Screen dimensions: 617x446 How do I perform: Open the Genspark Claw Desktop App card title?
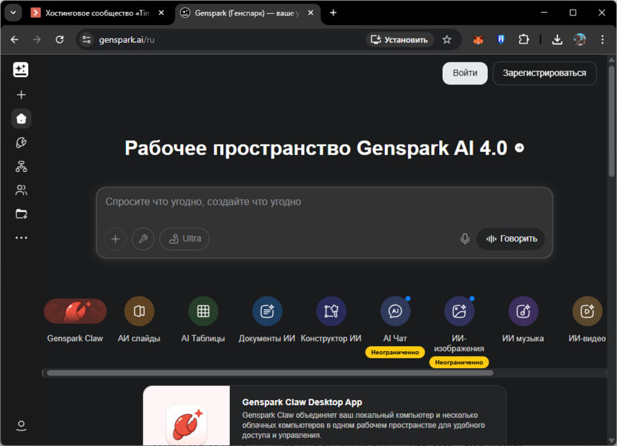point(303,402)
